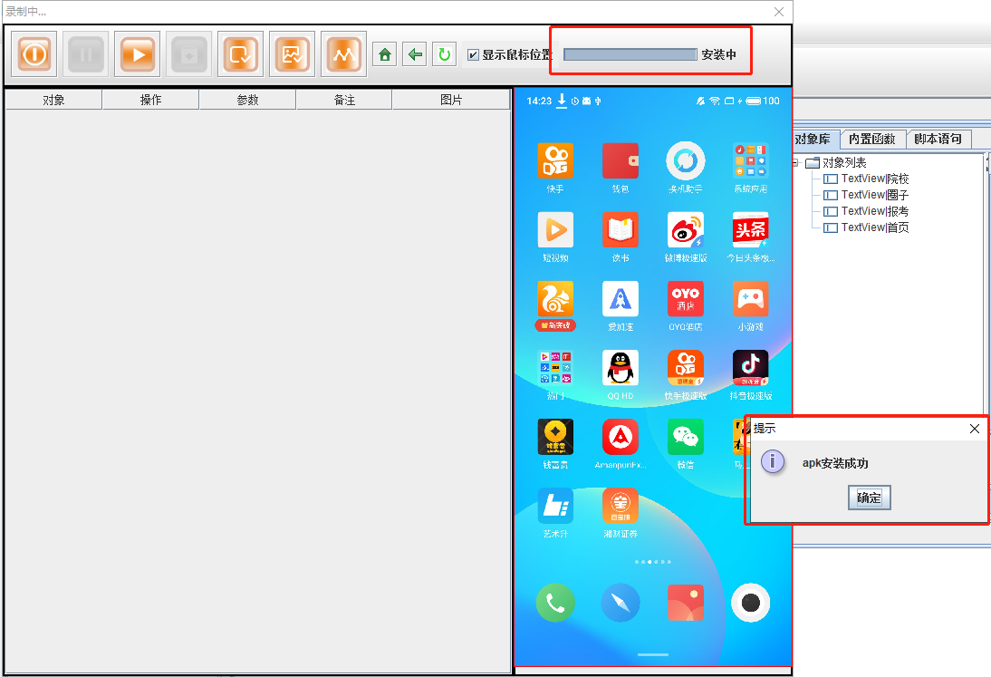991x677 pixels.
Task: Tap the QQ HD penguin app icon
Action: 621,369
